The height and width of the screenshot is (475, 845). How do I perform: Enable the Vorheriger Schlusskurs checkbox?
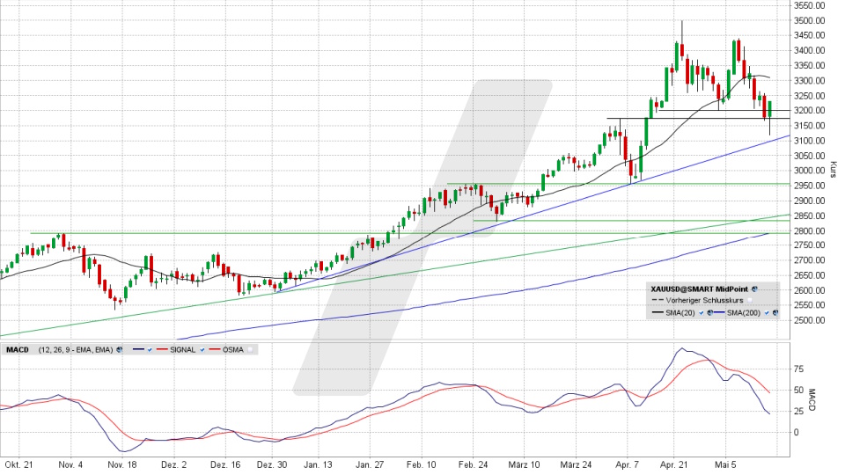750,300
